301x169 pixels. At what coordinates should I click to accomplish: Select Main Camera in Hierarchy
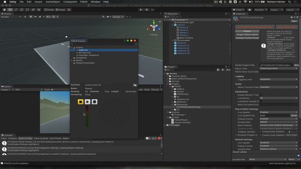click(x=186, y=38)
